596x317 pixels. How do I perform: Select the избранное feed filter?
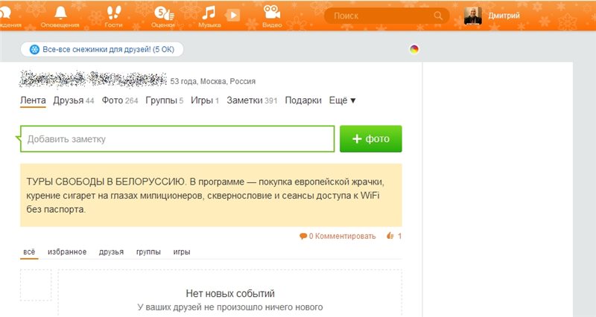(x=67, y=252)
